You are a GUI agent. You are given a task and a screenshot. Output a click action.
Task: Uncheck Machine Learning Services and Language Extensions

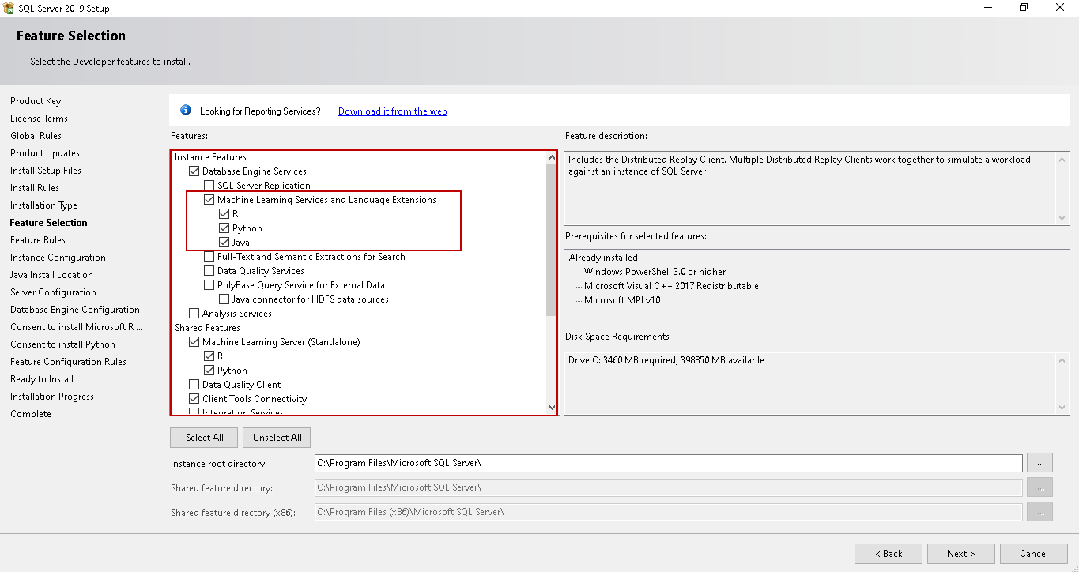coord(209,200)
